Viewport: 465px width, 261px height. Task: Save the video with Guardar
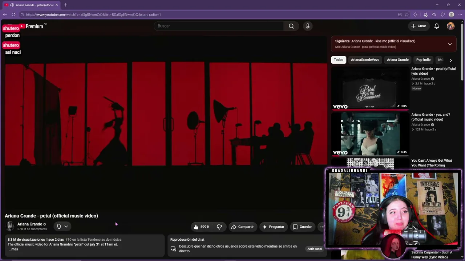tap(302, 227)
